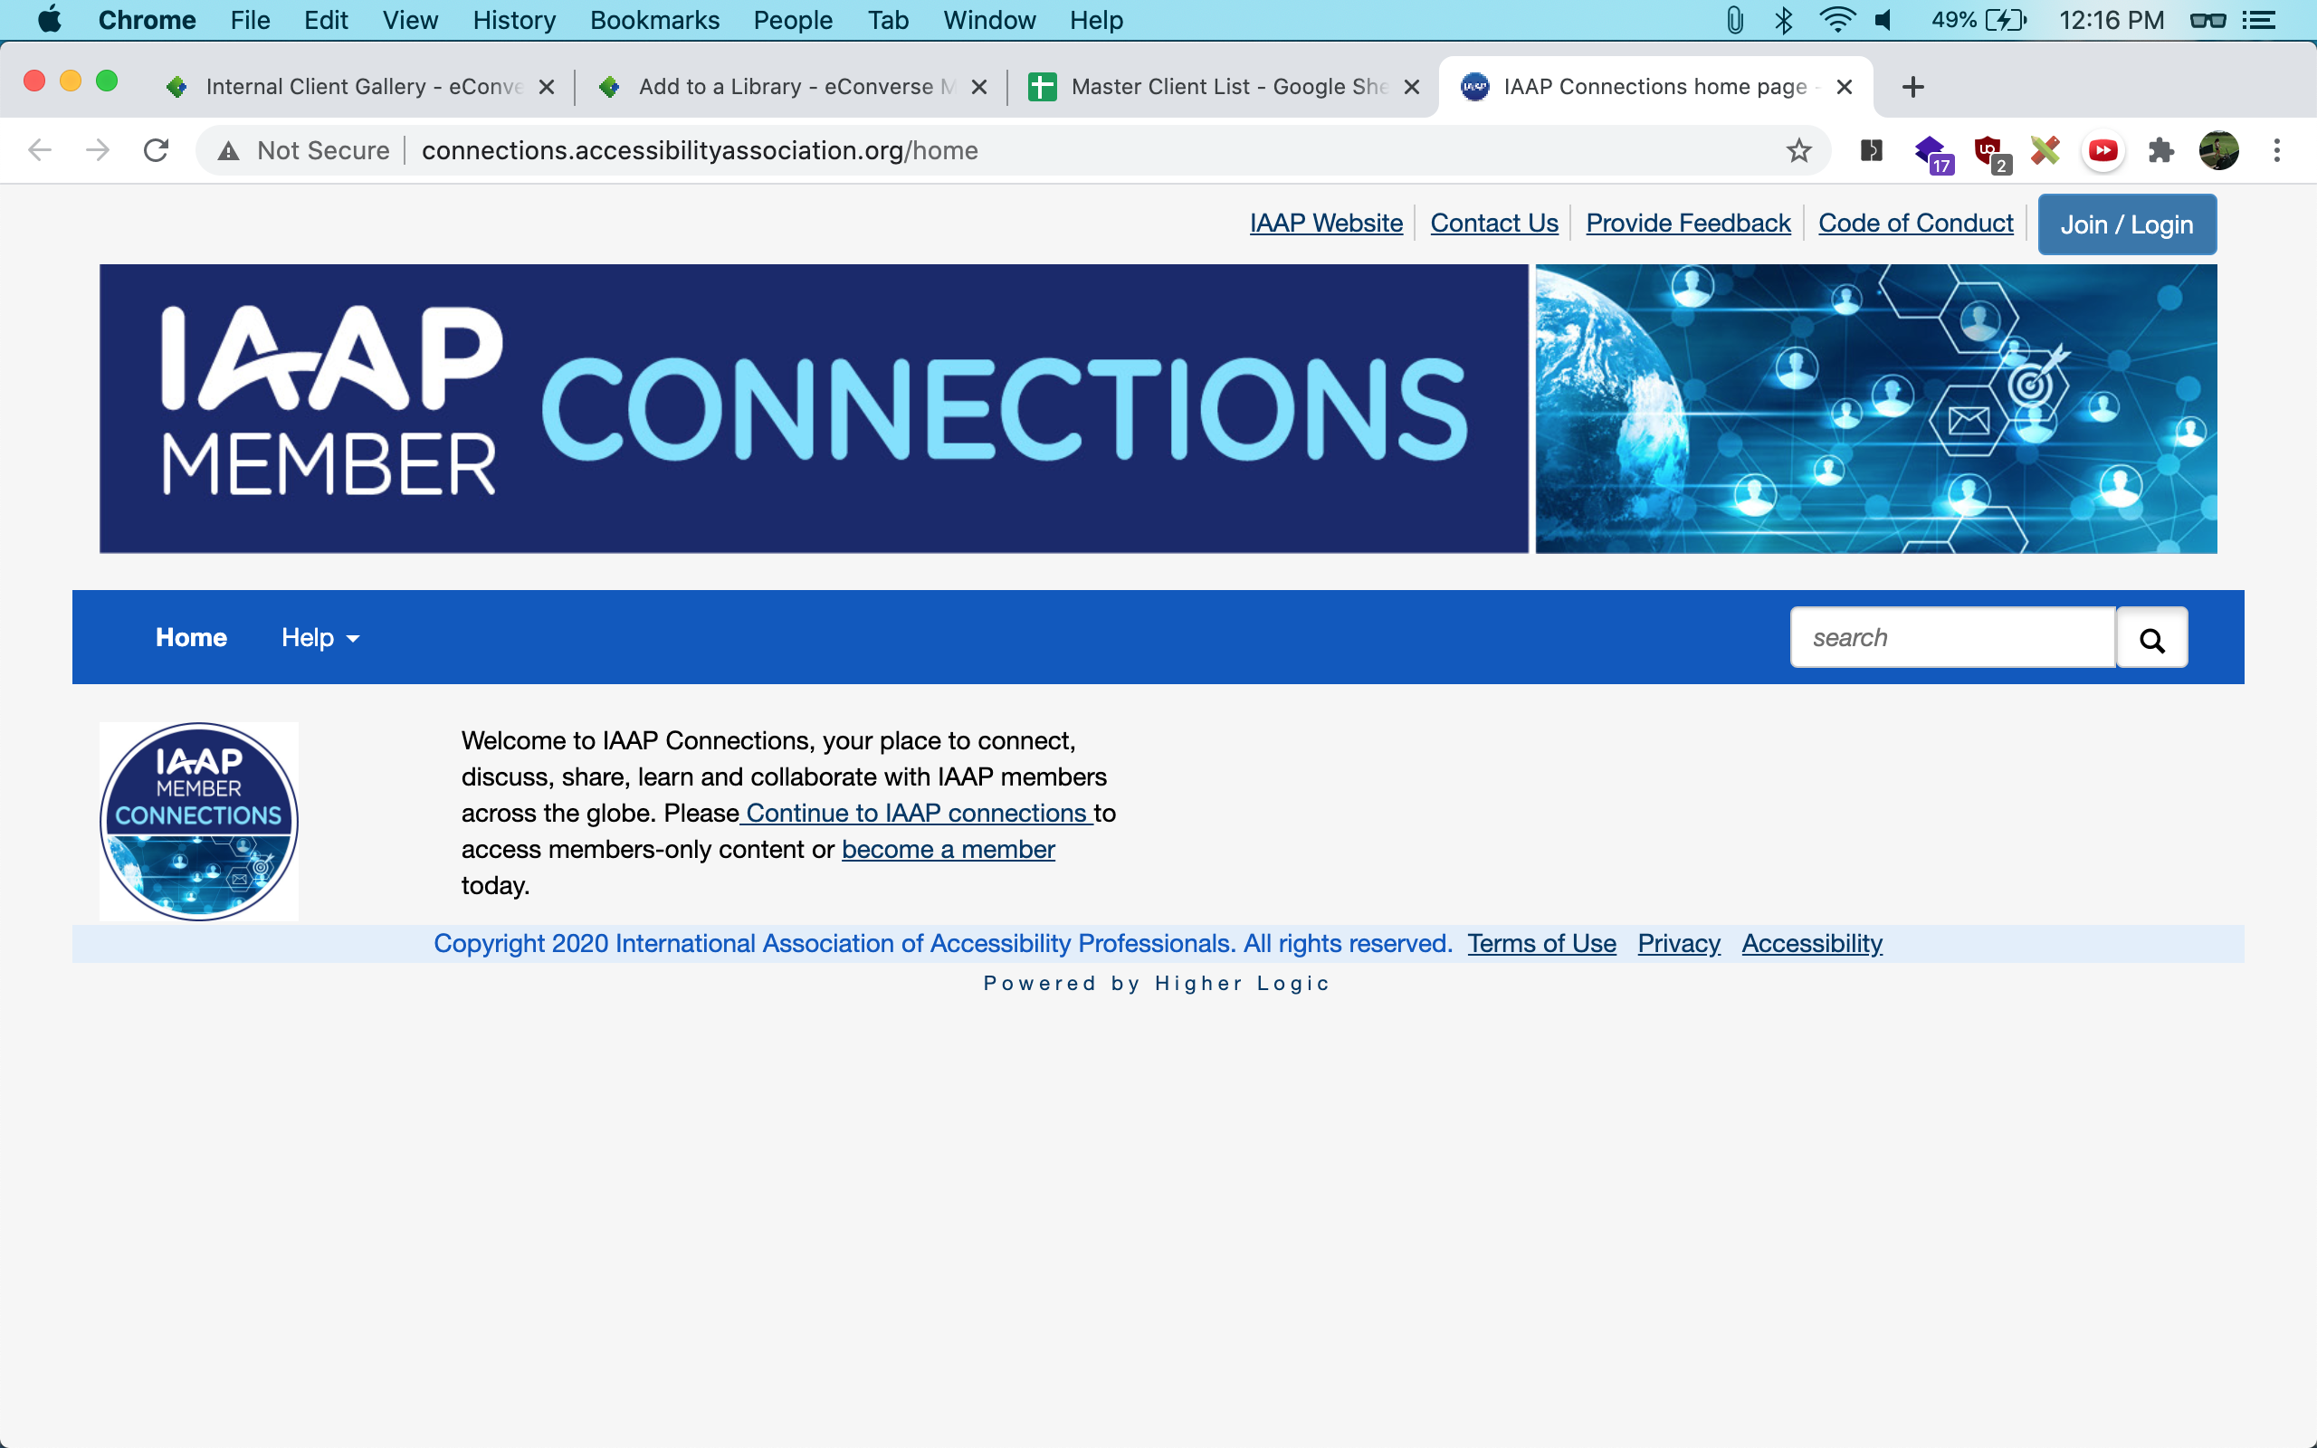Image resolution: width=2317 pixels, height=1448 pixels.
Task: Click the Chrome profile avatar
Action: pos(2218,150)
